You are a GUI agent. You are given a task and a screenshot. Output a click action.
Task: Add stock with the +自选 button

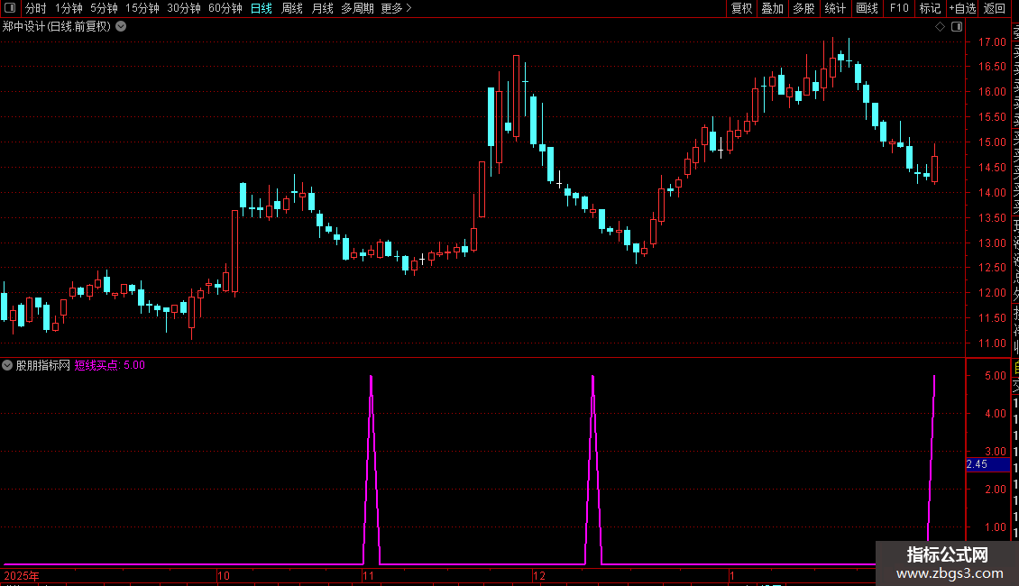[963, 8]
